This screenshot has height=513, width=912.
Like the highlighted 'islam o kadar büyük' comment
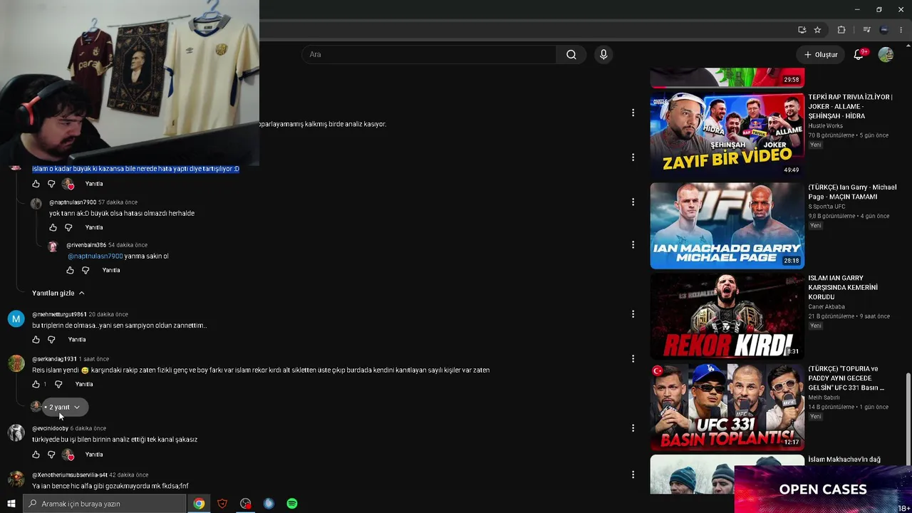coord(36,184)
